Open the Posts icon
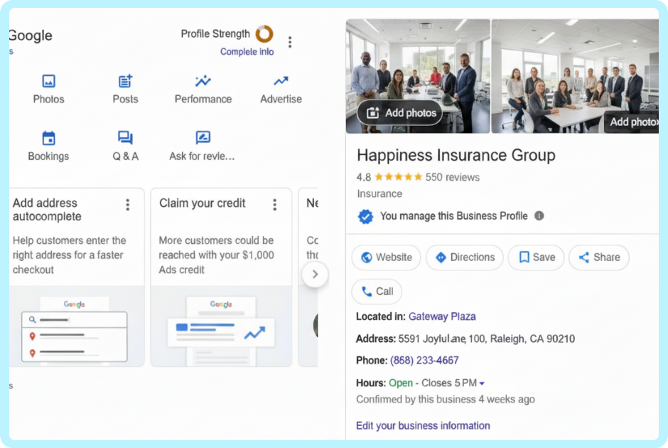The height and width of the screenshot is (448, 668). point(125,81)
